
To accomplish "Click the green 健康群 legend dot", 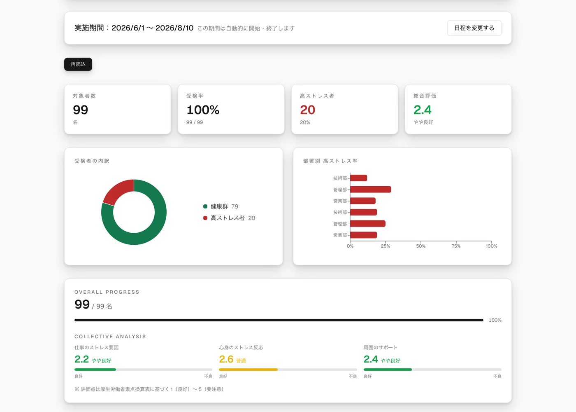I will coord(205,206).
